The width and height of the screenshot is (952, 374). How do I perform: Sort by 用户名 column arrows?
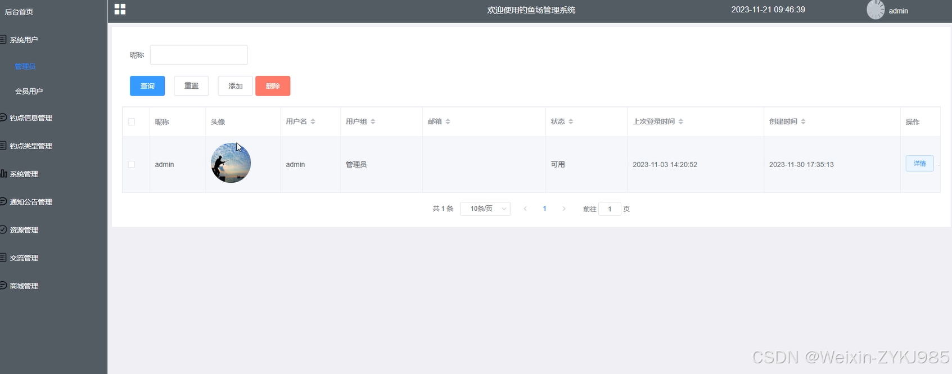[313, 121]
